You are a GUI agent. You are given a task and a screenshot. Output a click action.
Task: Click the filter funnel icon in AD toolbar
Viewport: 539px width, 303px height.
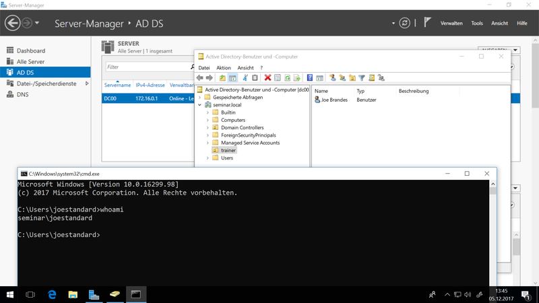tap(362, 78)
